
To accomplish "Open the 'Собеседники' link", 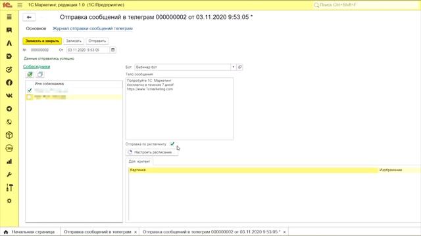I will coord(37,67).
